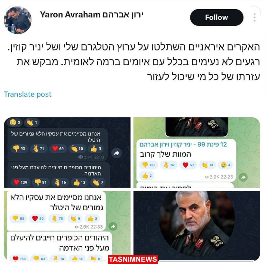Select the thumbs-up reaction showing 2

(x=147, y=176)
